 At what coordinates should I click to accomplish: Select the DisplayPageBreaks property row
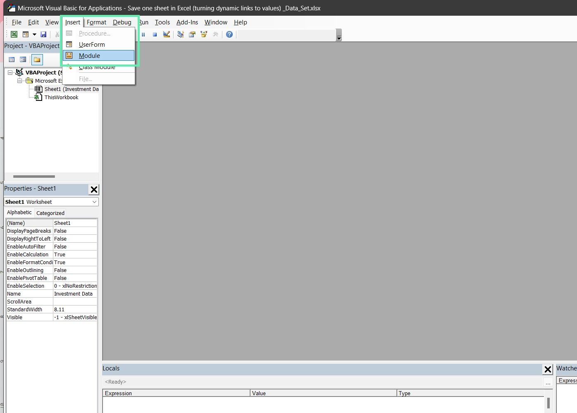(x=52, y=231)
